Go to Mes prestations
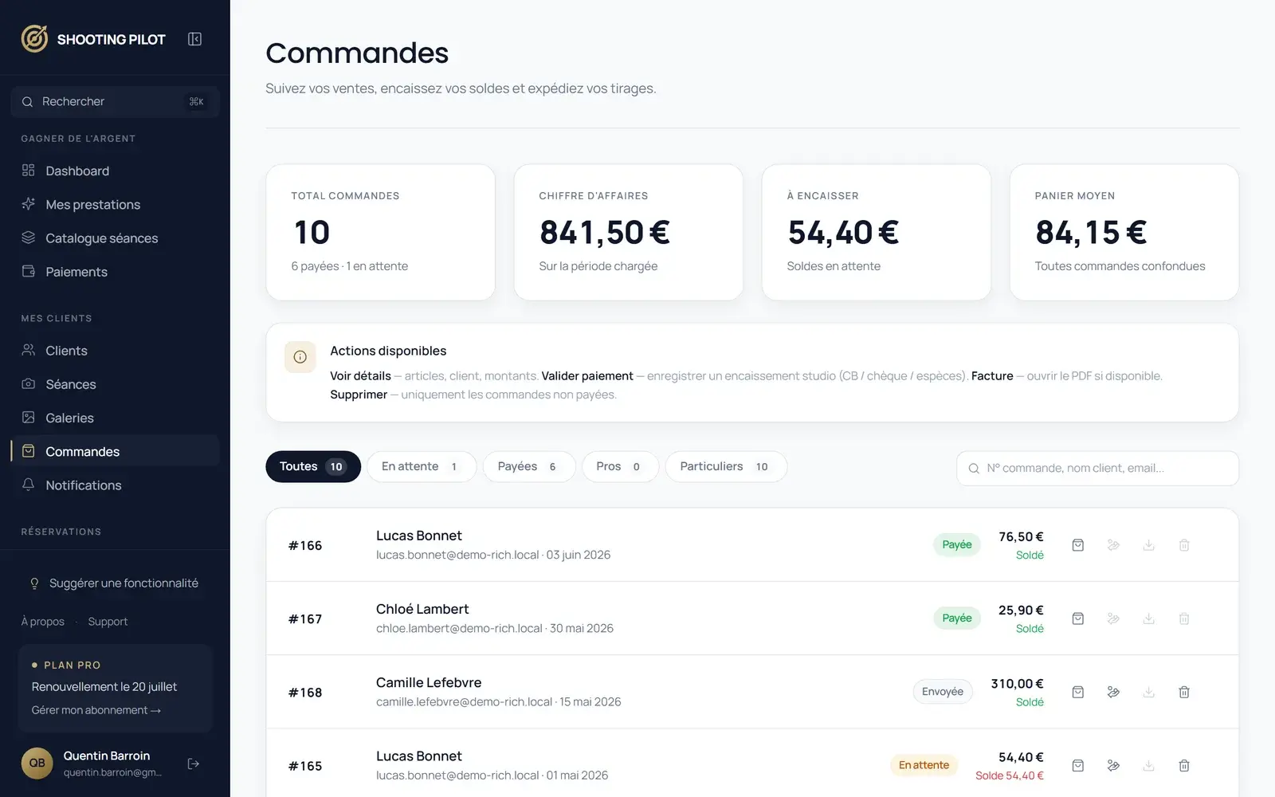1275x797 pixels. (116, 204)
